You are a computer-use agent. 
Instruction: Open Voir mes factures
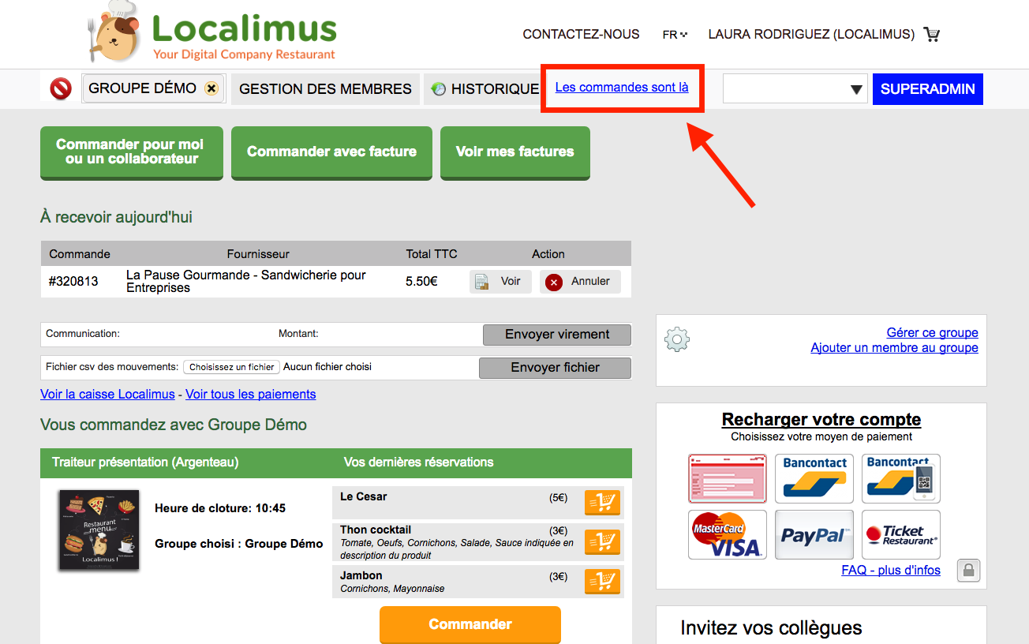click(x=514, y=152)
